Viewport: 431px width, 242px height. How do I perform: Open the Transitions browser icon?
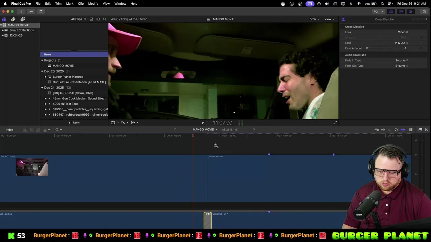pyautogui.click(x=427, y=130)
